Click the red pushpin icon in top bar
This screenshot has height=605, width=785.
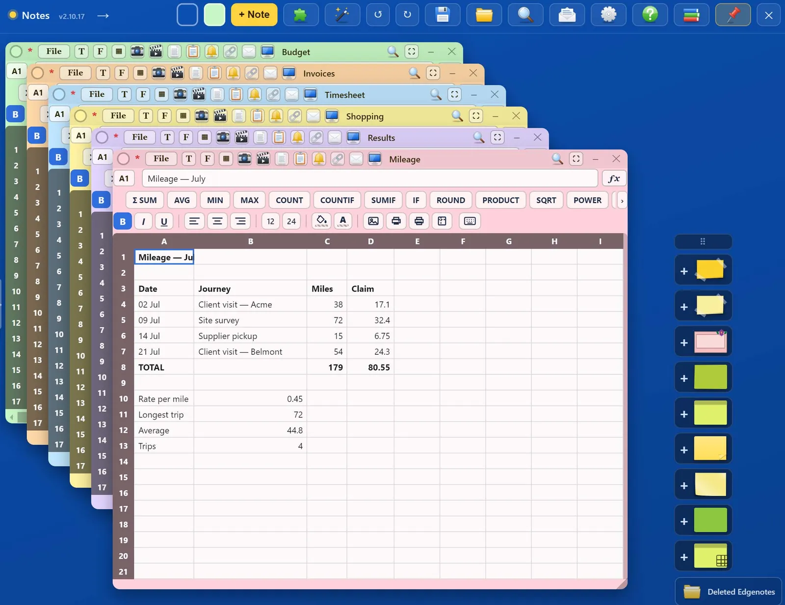733,15
